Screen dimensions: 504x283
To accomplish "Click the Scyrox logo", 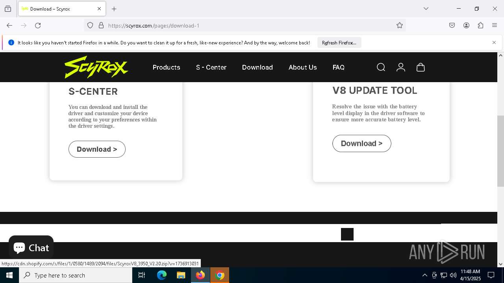I will point(96,67).
